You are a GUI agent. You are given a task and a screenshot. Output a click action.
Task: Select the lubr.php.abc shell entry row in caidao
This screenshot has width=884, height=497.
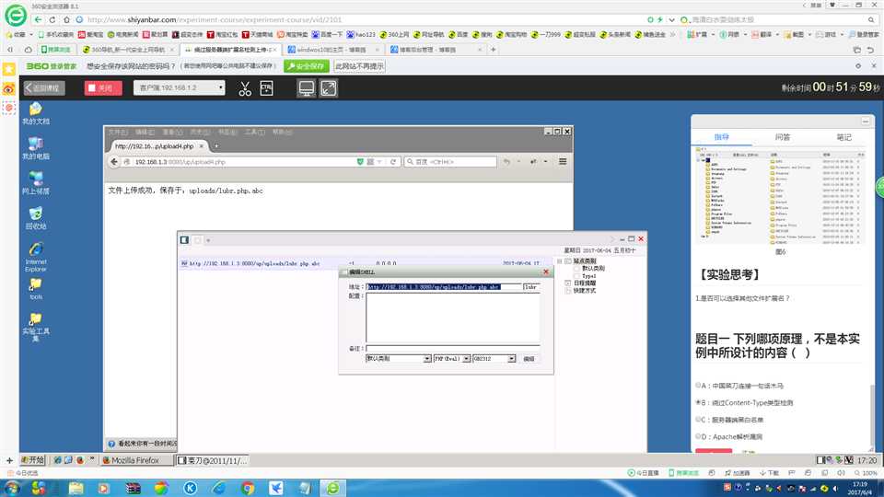[361, 263]
